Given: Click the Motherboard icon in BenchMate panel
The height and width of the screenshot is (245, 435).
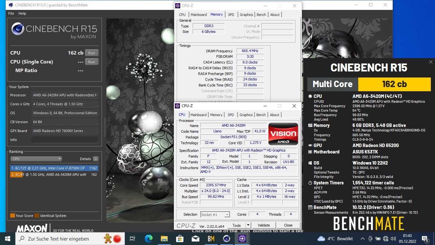Looking at the screenshot, I should pos(310,152).
